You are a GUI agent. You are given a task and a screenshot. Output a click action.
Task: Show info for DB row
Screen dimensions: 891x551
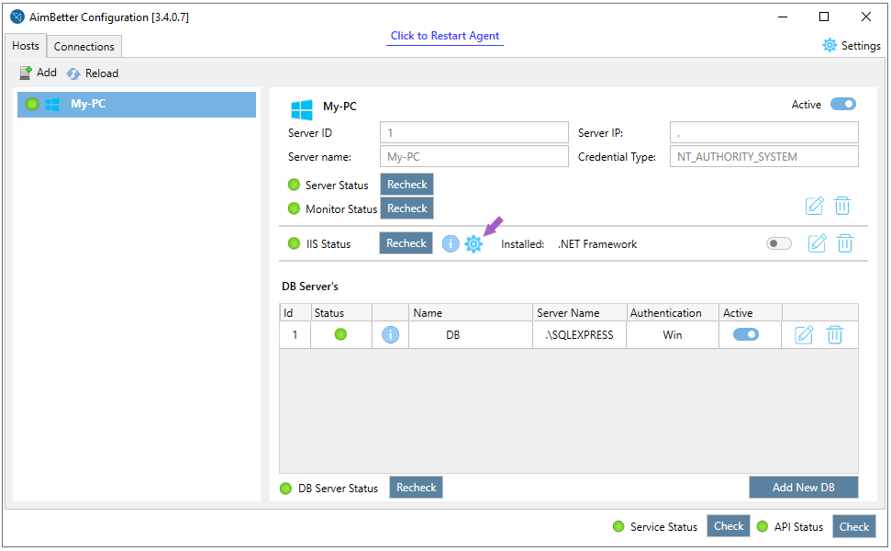point(390,334)
